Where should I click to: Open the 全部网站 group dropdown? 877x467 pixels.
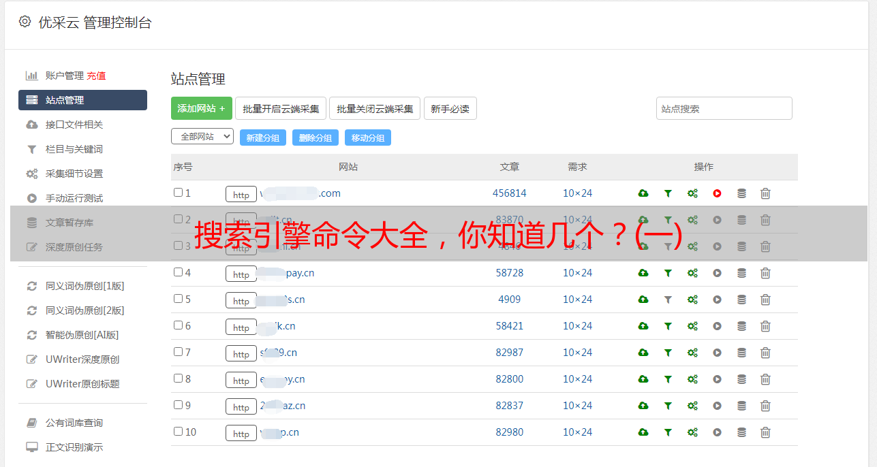202,137
